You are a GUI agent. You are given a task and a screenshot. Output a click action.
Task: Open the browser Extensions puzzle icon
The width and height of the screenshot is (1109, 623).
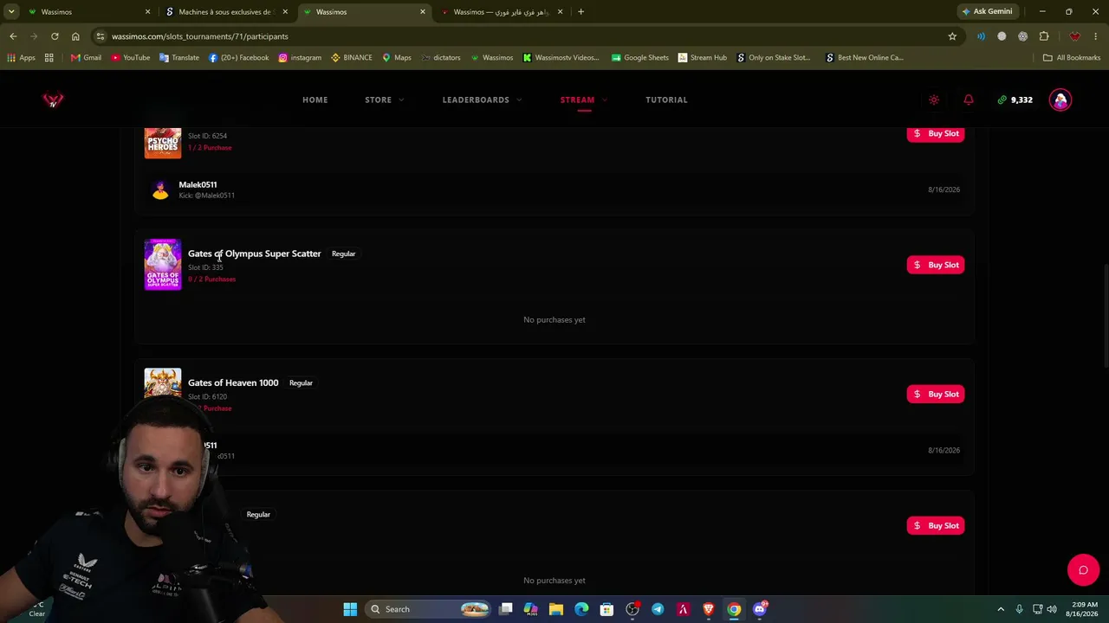click(1044, 36)
